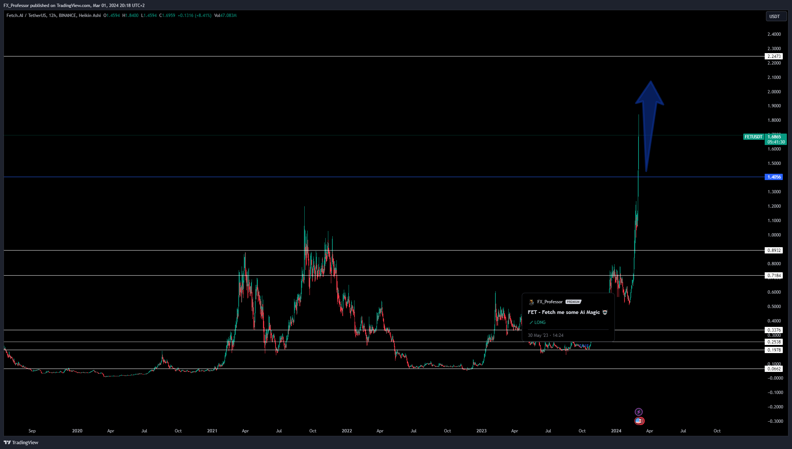Click the 2024 label on time axis
The image size is (792, 449).
click(x=616, y=431)
